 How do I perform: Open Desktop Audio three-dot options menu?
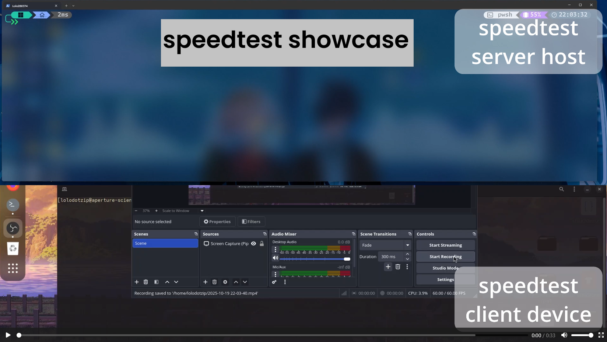tap(275, 250)
